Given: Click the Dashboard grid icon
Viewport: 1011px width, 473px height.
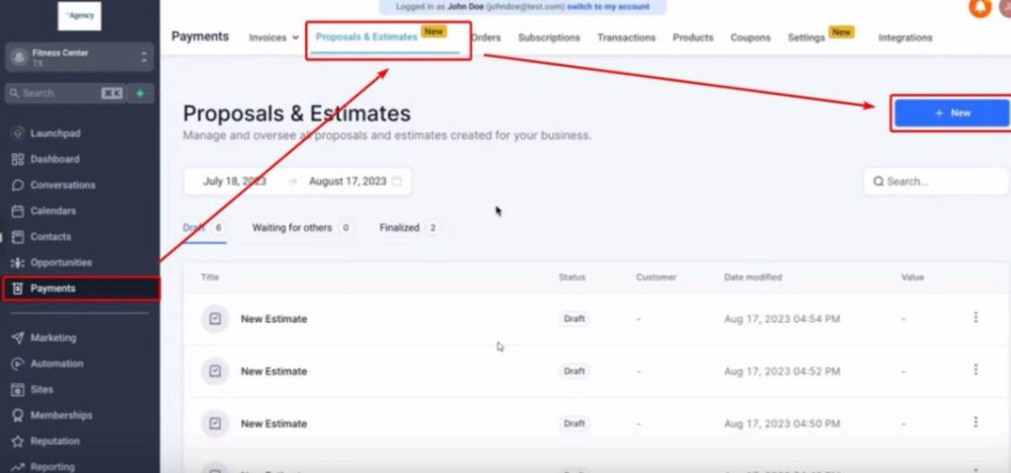Looking at the screenshot, I should click(18, 159).
